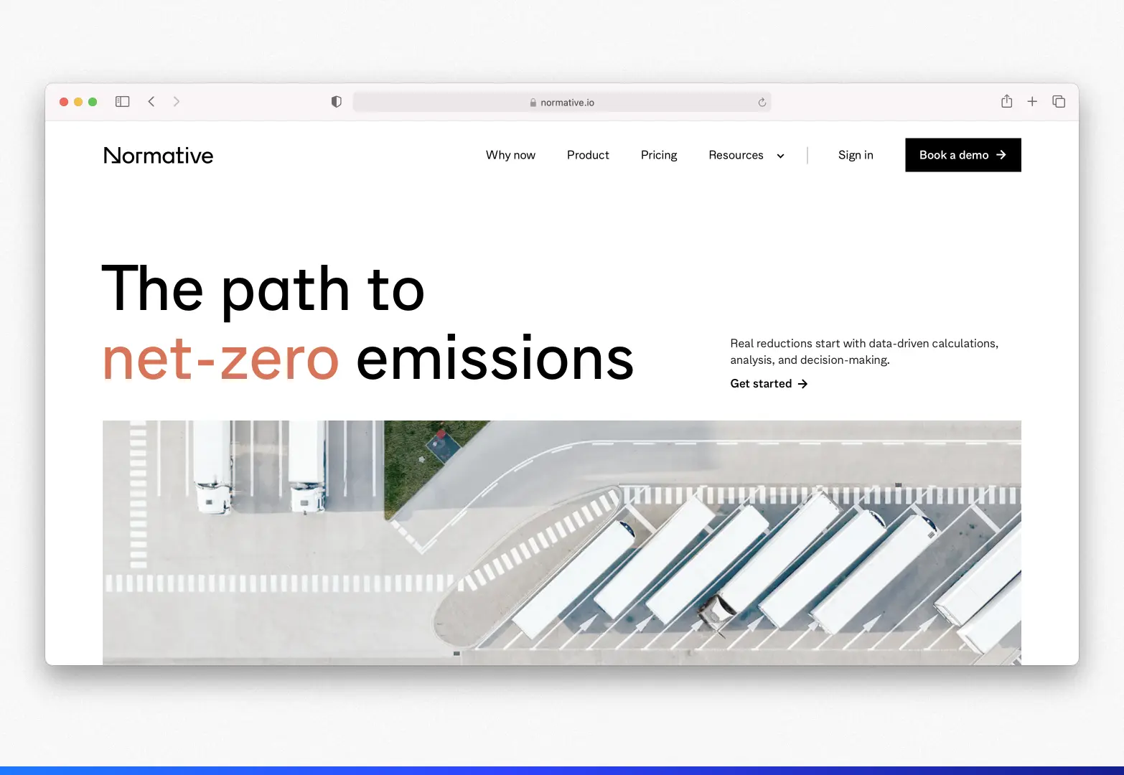Click the browser back navigation arrow
The width and height of the screenshot is (1124, 775).
pyautogui.click(x=151, y=101)
